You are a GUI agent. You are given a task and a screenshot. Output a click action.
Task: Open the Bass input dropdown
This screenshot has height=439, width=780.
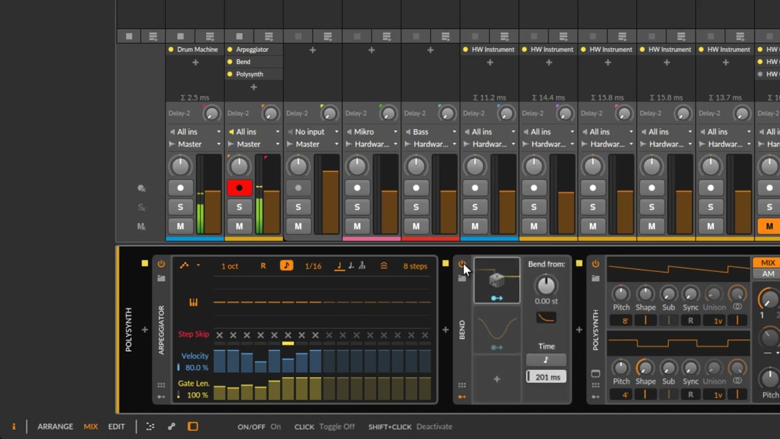point(430,132)
